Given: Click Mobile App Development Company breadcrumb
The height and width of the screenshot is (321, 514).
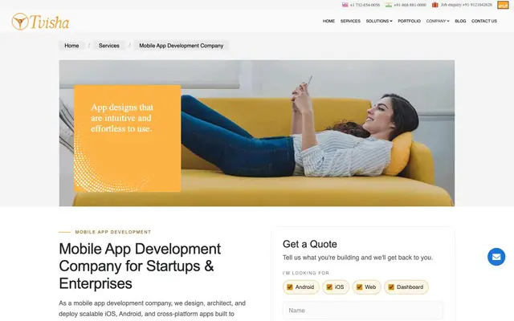Looking at the screenshot, I should tap(182, 46).
